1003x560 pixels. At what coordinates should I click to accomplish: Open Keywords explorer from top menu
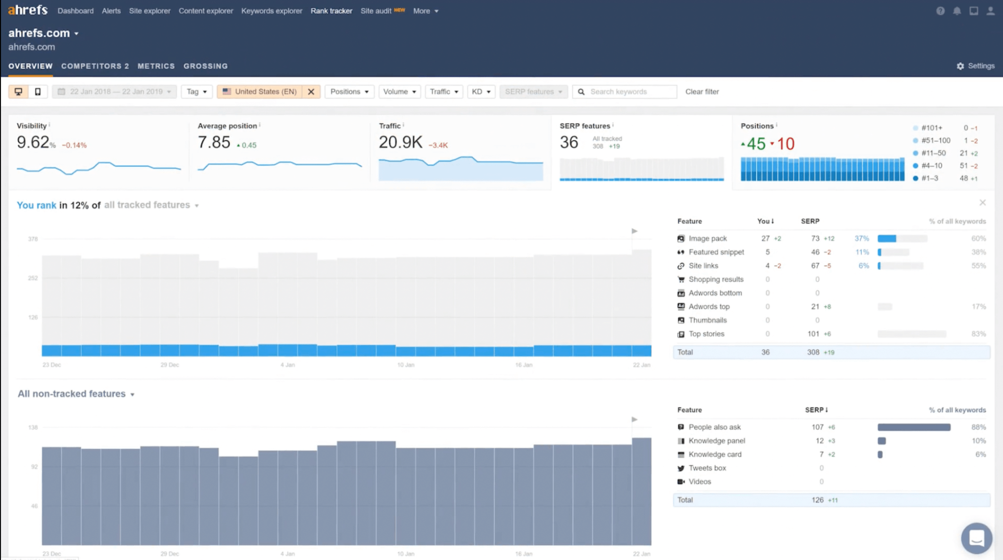coord(271,11)
